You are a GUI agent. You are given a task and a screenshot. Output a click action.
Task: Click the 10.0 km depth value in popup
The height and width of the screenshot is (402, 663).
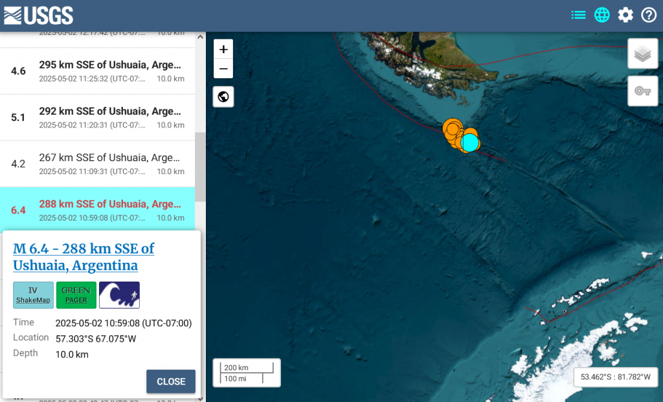(x=72, y=354)
